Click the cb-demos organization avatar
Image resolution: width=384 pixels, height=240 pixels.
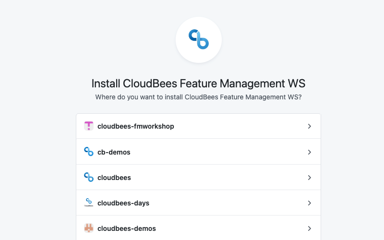[89, 152]
